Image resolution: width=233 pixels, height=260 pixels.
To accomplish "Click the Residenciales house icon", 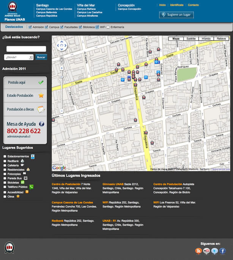I will [28, 169].
